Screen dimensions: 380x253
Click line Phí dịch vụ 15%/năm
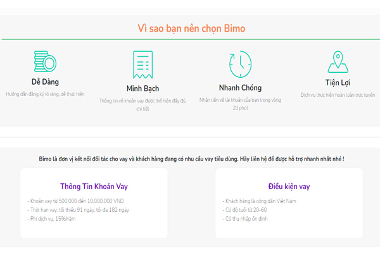(51, 219)
